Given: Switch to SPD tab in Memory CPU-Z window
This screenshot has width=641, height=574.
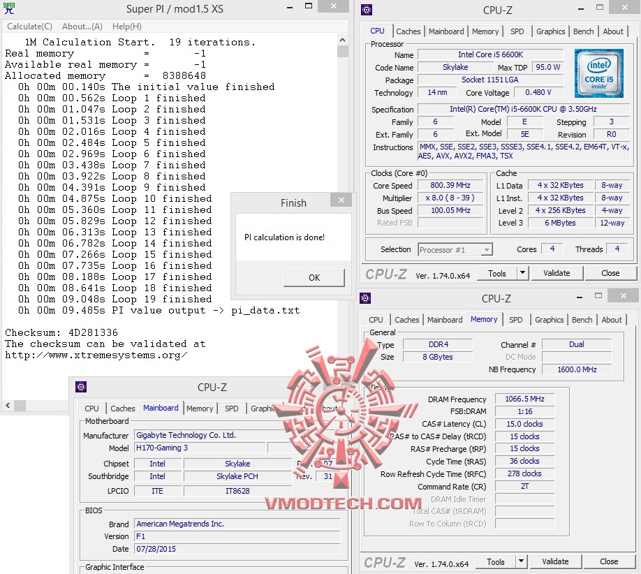Looking at the screenshot, I should [x=515, y=320].
